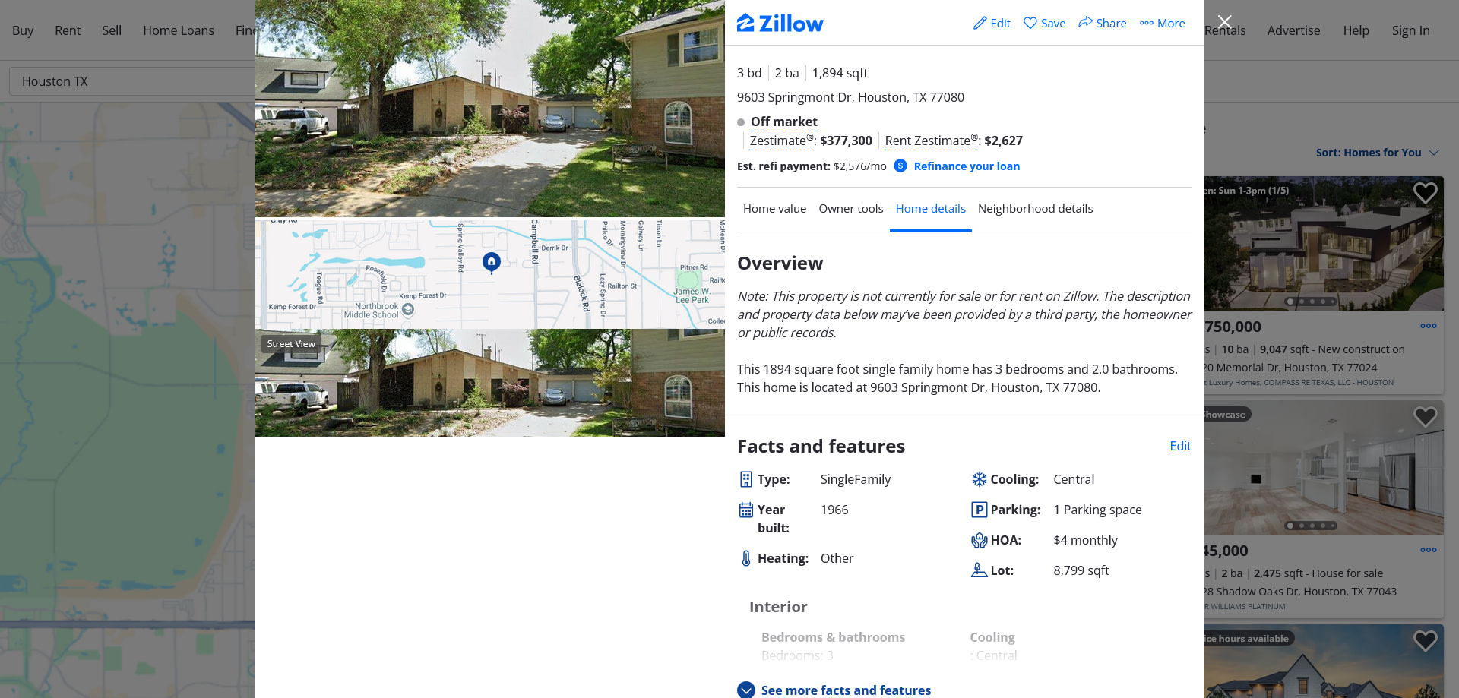The image size is (1459, 698).
Task: Open the Street View thumbnail
Action: tap(490, 383)
